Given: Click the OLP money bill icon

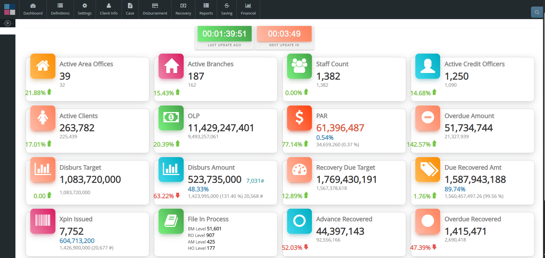Looking at the screenshot, I should pos(171,118).
